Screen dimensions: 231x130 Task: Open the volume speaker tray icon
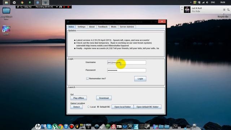(207, 3)
